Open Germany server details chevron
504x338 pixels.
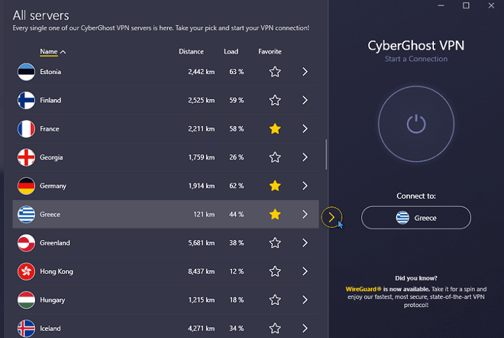point(305,186)
